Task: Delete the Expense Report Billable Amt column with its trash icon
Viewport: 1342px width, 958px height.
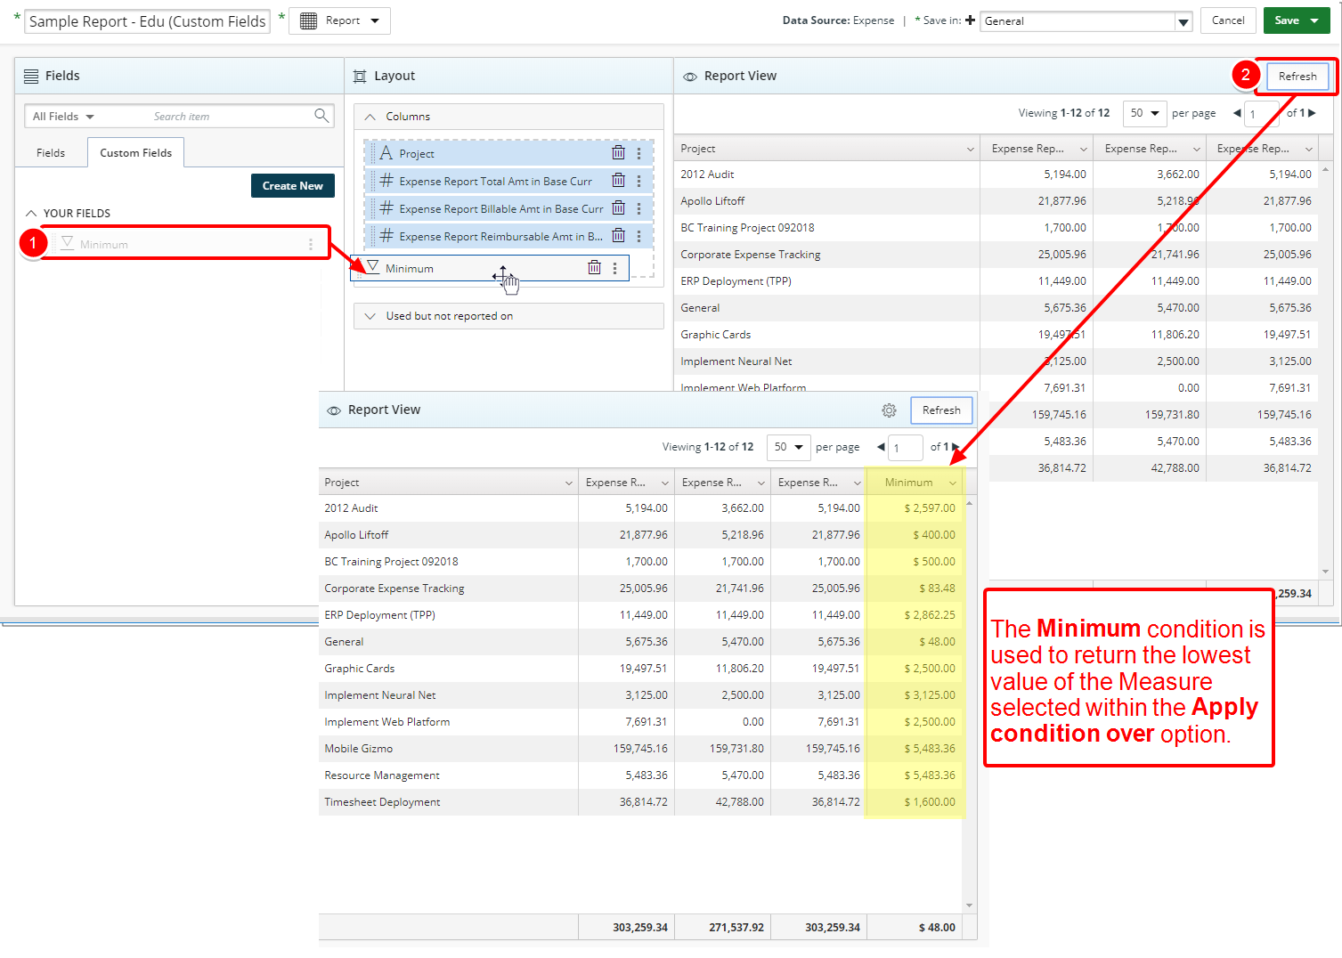Action: [x=618, y=208]
